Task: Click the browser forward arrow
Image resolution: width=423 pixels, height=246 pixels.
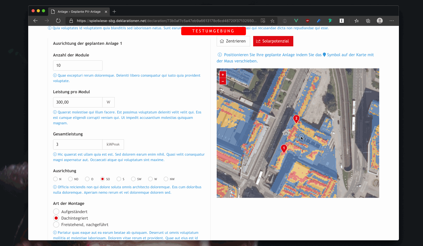Action: 47,21
